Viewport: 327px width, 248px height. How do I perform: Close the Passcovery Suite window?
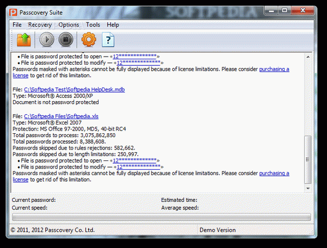pos(302,10)
